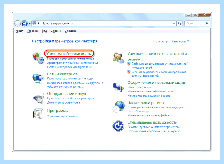This screenshot has width=224, height=164.
Task: Open the Сервис menu
Action: (x=56, y=31)
